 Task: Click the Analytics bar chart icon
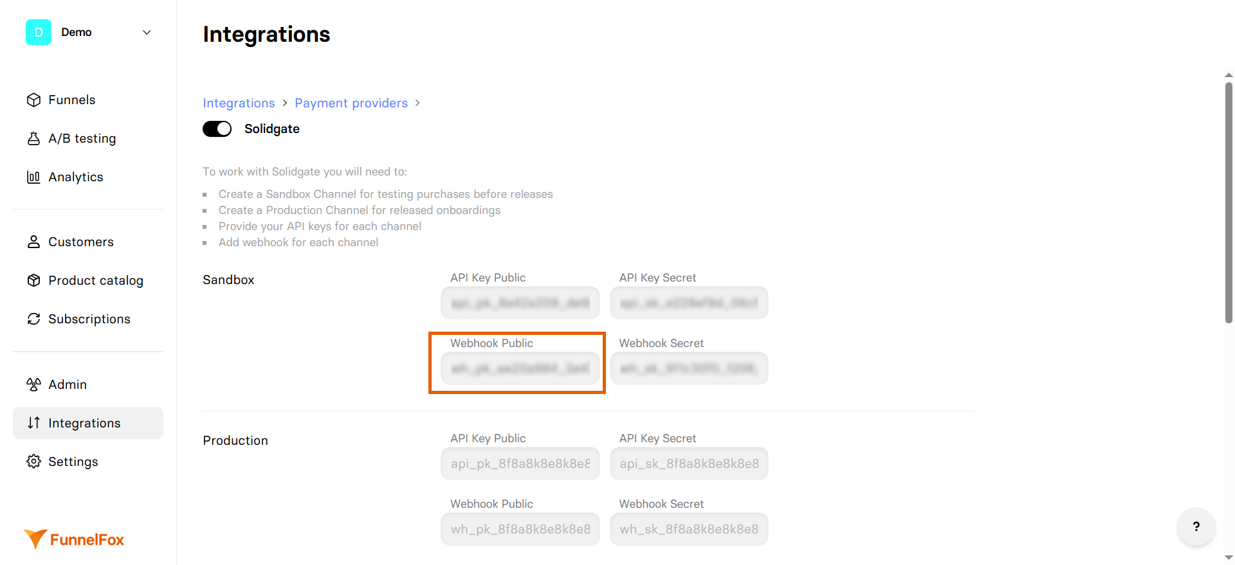click(x=34, y=177)
